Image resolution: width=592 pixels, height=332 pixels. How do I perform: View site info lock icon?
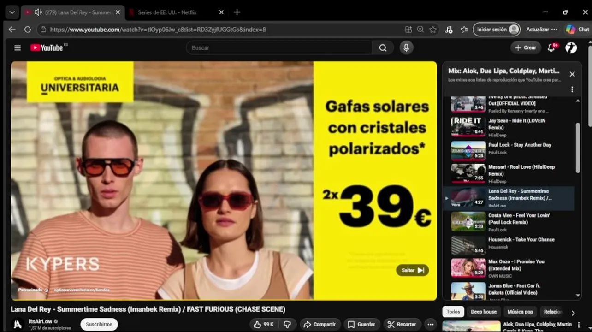pos(43,30)
